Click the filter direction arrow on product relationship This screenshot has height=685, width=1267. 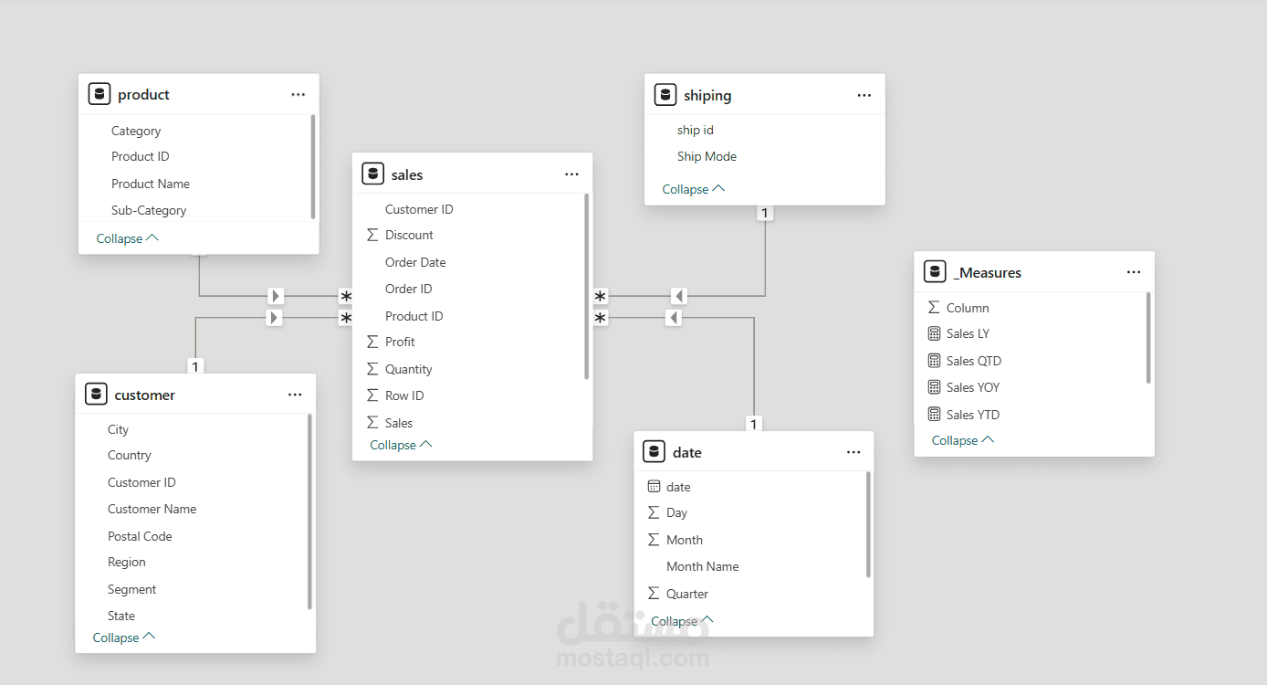[x=276, y=296]
